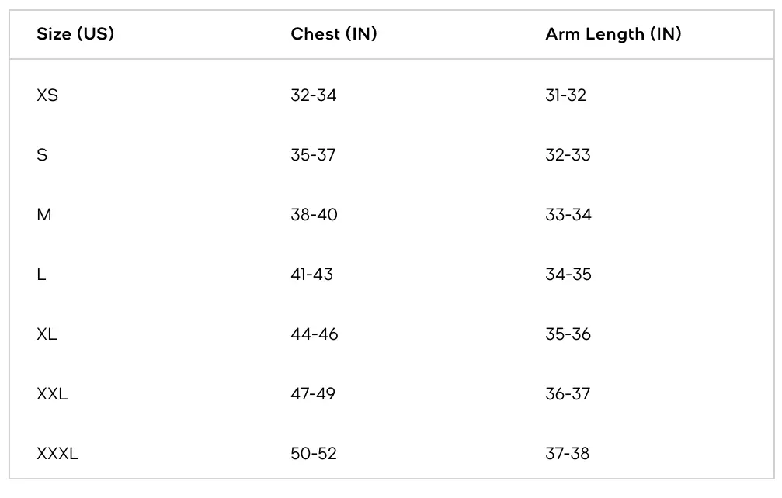Viewport: 782px width, 498px height.
Task: Click chest value 50-52
Action: 314,454
